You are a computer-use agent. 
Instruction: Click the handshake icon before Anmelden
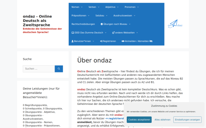[x=123, y=41]
